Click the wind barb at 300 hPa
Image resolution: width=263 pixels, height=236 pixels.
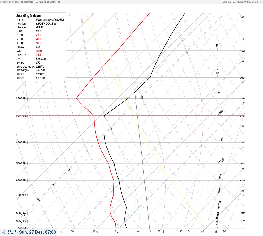[x=221, y=112]
